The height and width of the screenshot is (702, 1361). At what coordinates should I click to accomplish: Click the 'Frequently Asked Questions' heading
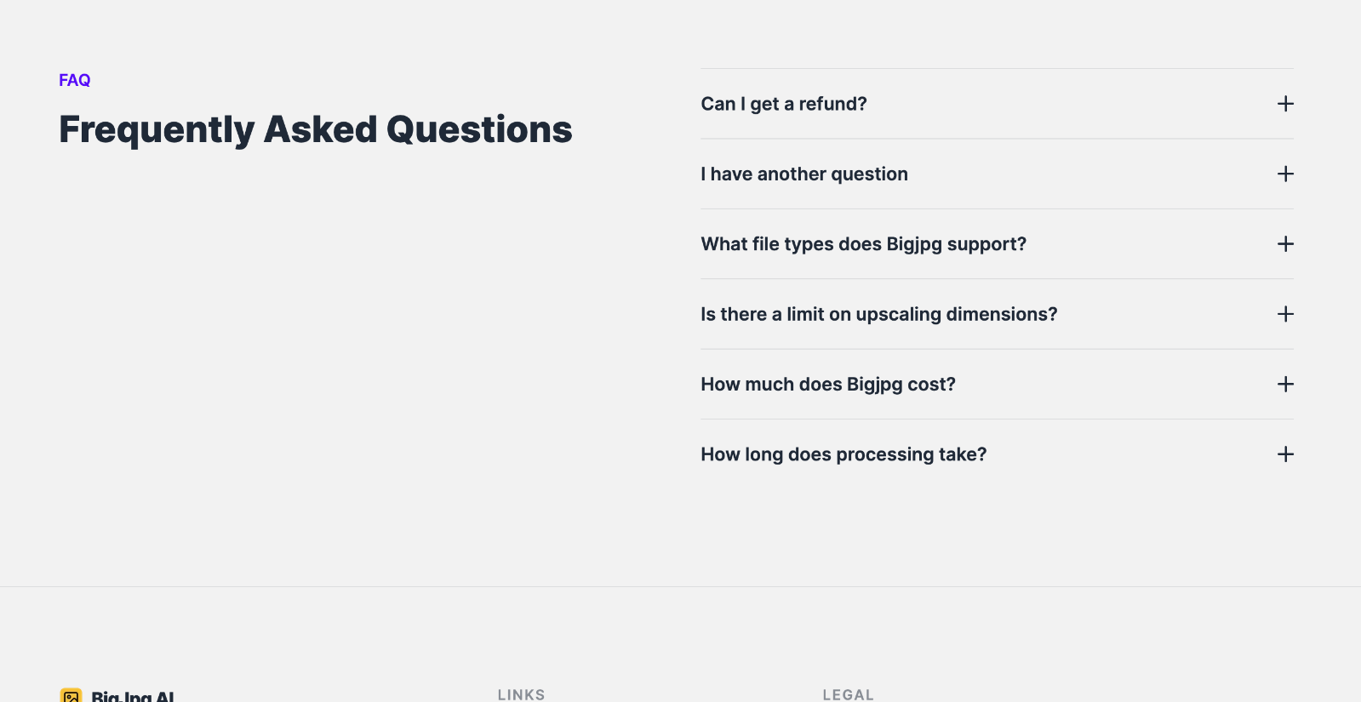pos(315,129)
